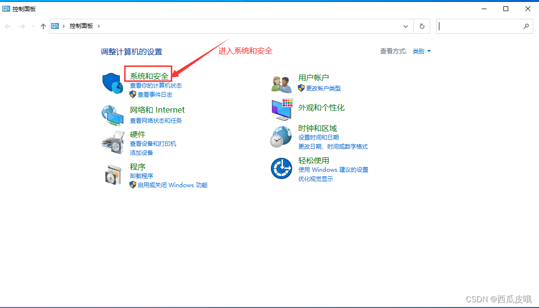Maximize the Control Panel window
539x308 pixels.
506,9
